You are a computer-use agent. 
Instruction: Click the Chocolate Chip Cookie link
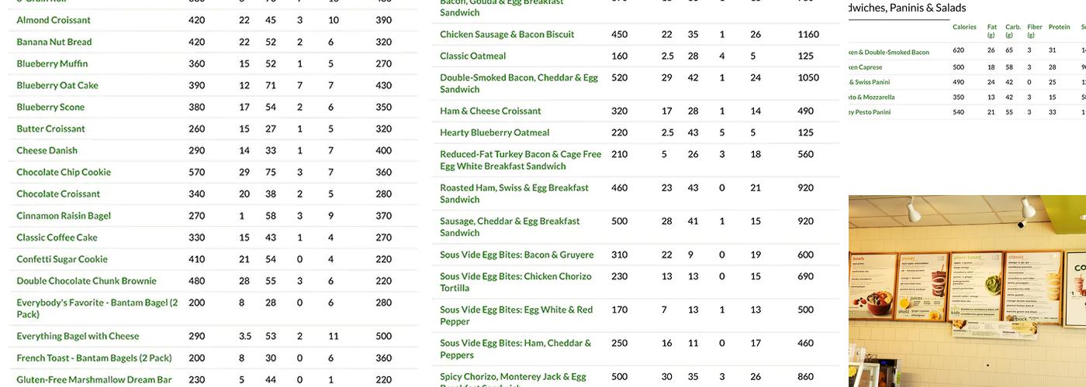pyautogui.click(x=64, y=172)
